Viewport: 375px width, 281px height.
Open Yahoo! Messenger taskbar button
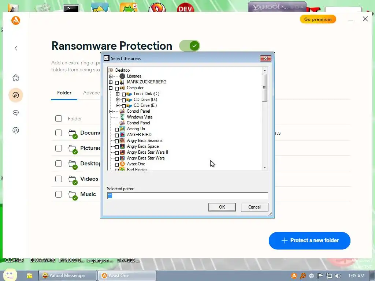pyautogui.click(x=68, y=276)
